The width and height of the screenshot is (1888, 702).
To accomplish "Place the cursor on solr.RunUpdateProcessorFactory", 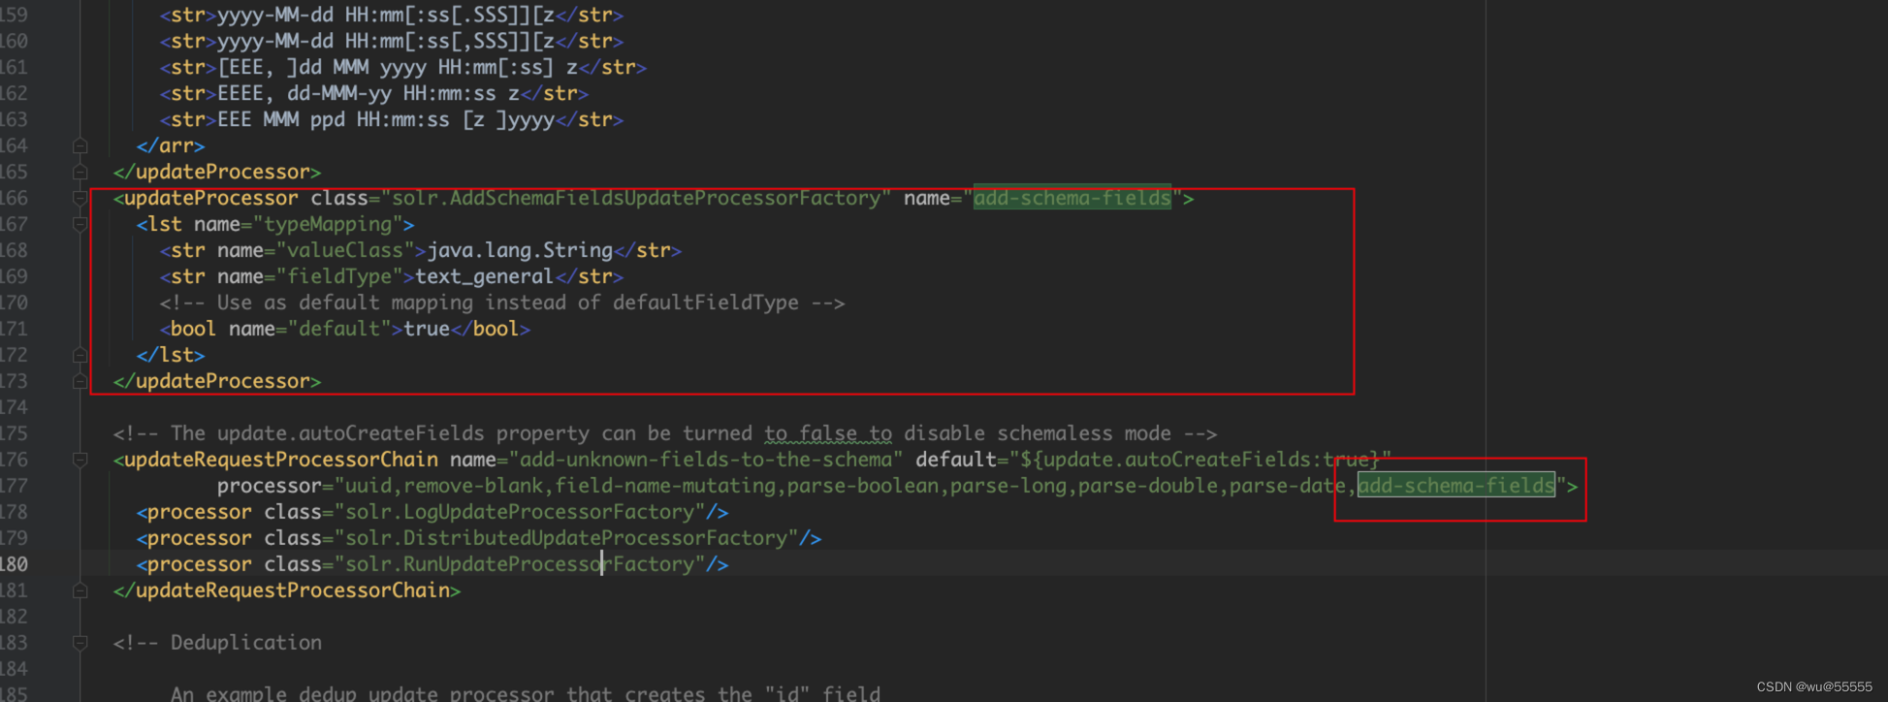I will pyautogui.click(x=520, y=564).
